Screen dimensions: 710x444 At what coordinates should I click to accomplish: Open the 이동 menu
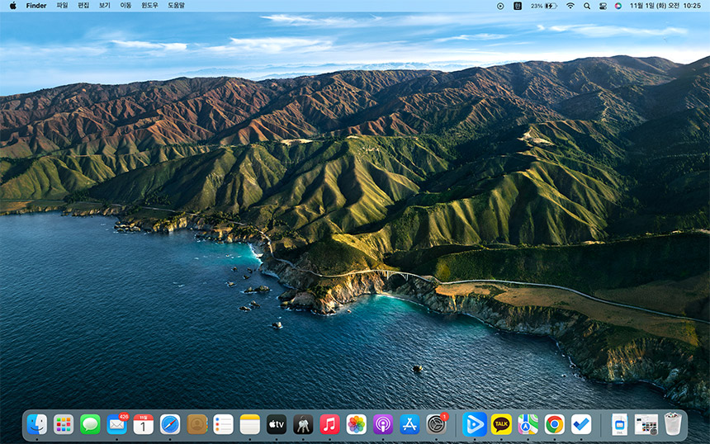coord(125,6)
